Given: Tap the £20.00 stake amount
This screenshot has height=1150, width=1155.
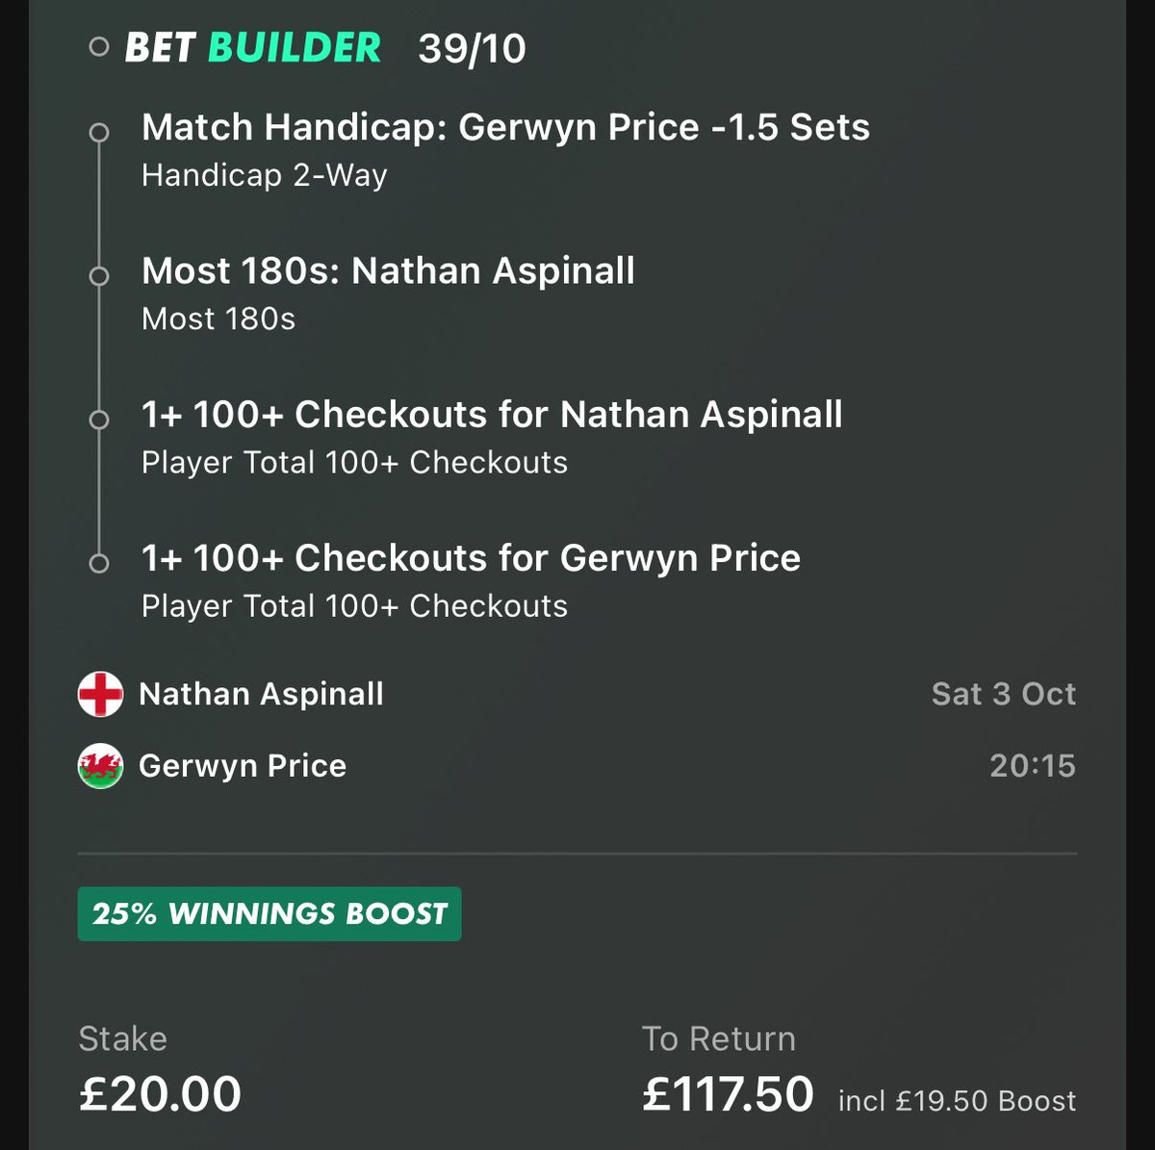Looking at the screenshot, I should coord(160,1094).
